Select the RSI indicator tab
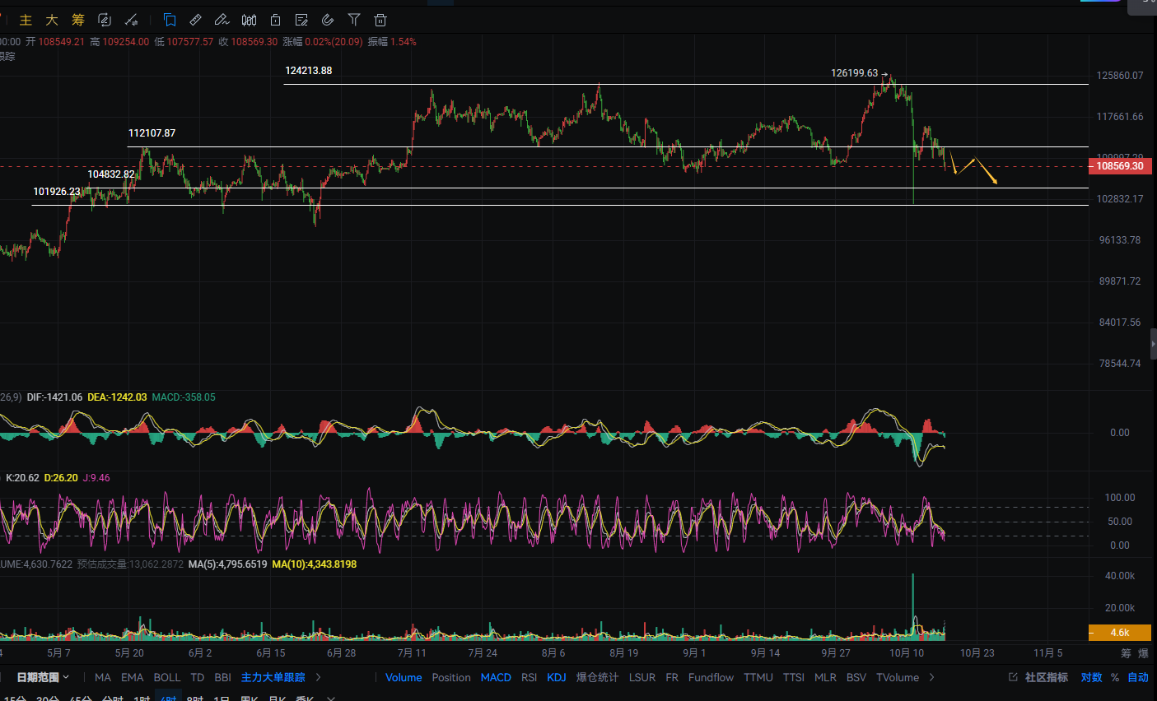This screenshot has width=1157, height=701. click(529, 677)
